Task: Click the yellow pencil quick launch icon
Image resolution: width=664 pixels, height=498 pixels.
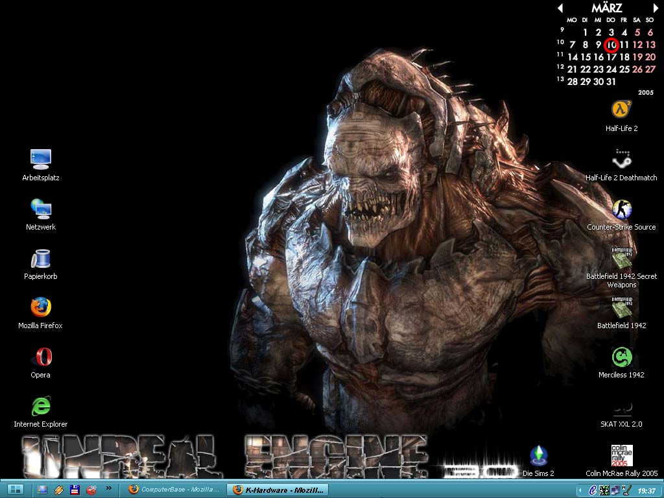Action: (58, 490)
